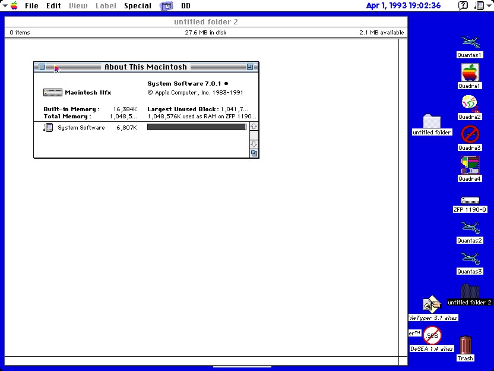Select the ZFP 1190-Q disk icon
Screen dimensions: 494x371
470,200
